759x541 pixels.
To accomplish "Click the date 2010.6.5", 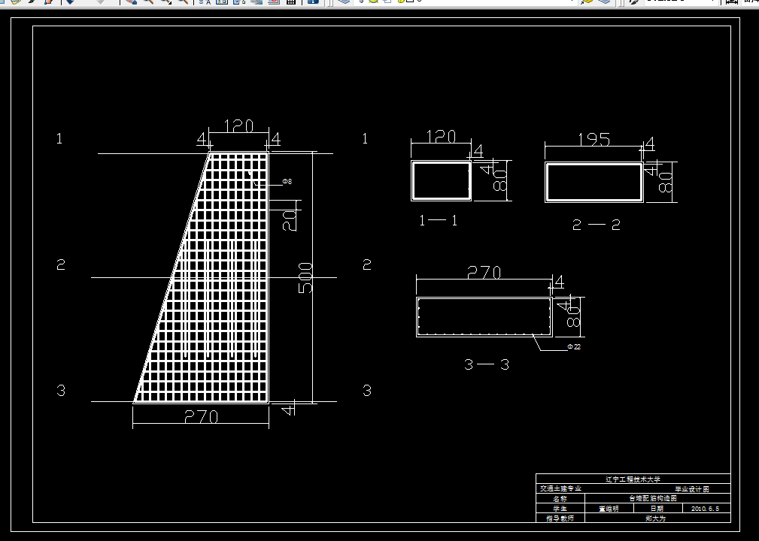I will [706, 509].
